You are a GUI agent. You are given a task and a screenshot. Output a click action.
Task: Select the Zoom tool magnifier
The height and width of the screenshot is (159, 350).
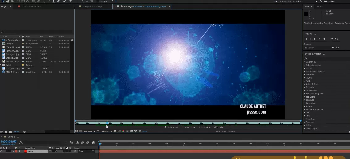(x=12, y=1)
